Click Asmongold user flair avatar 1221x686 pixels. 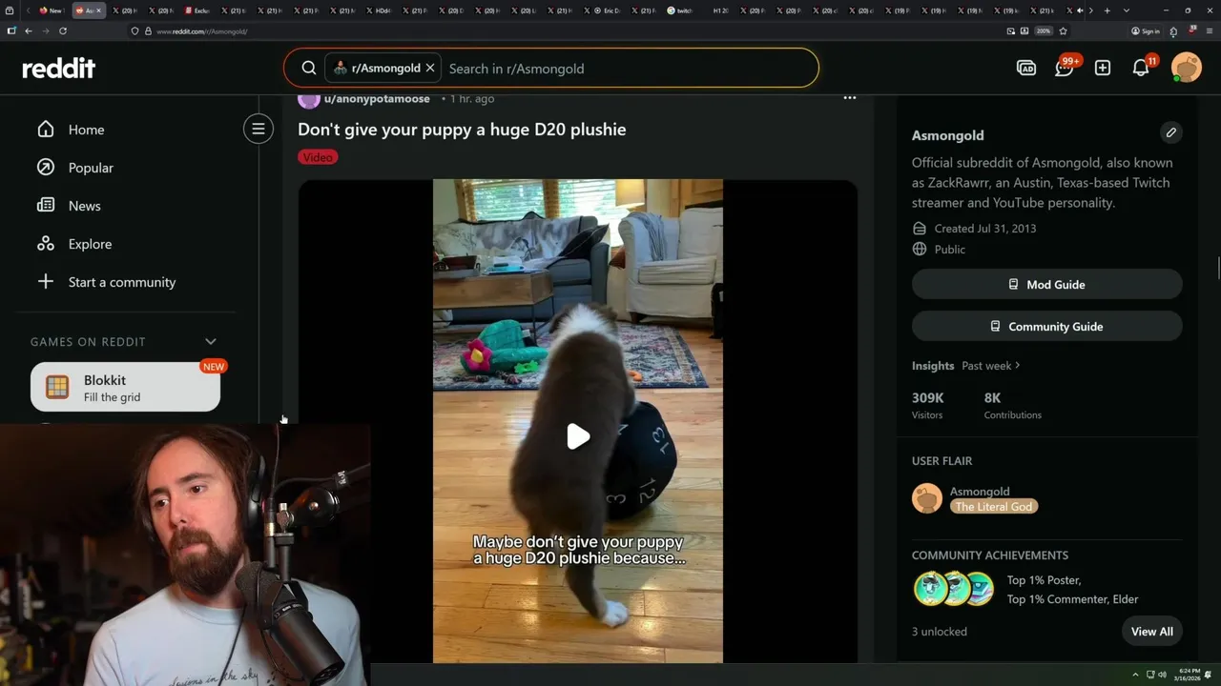[x=927, y=498]
